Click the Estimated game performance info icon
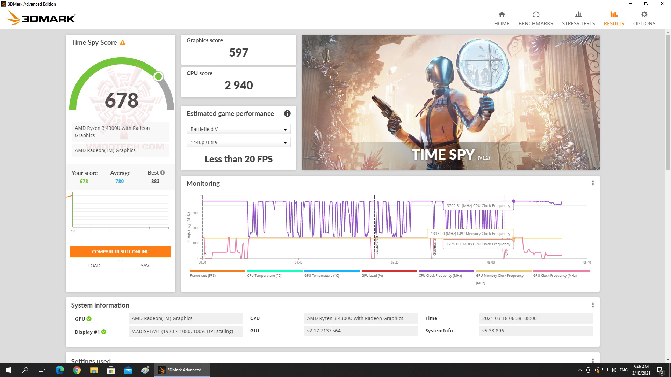 [287, 113]
